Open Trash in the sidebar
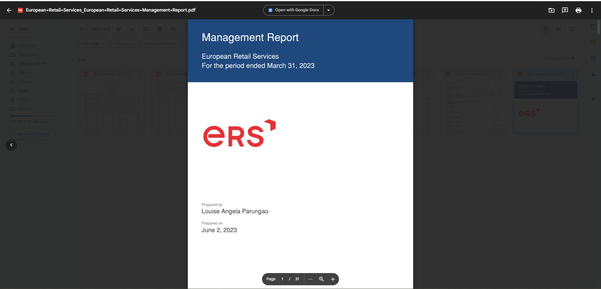 (24, 100)
